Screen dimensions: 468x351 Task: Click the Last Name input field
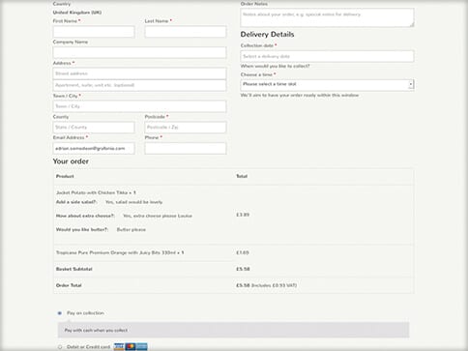pos(186,32)
